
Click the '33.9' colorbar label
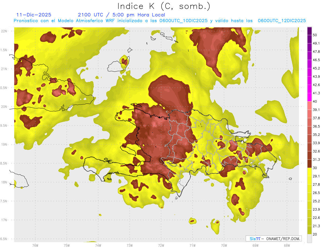[316, 143]
